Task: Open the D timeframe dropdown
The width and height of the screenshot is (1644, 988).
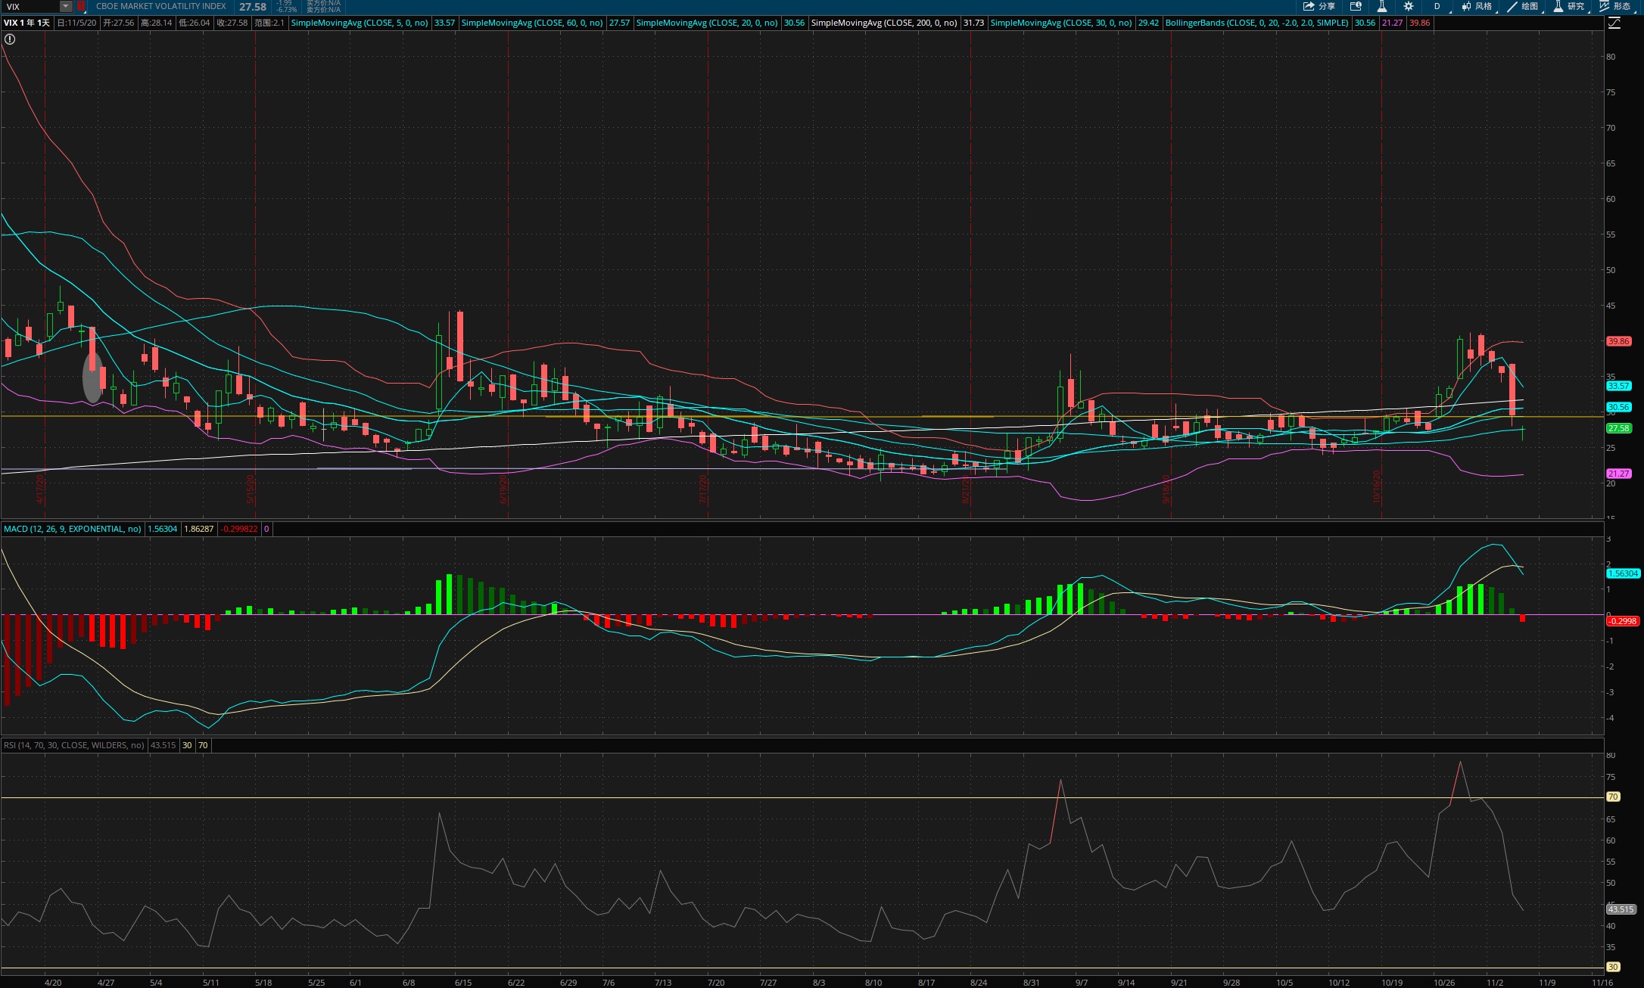Action: pos(1437,6)
